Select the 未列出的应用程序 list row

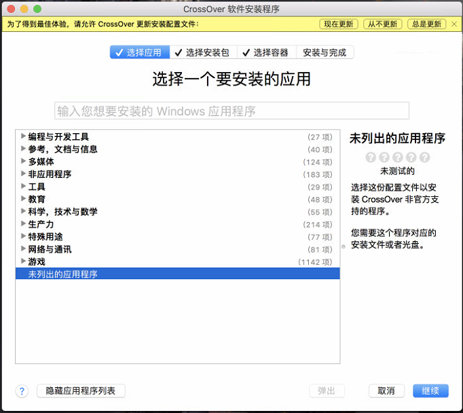178,274
